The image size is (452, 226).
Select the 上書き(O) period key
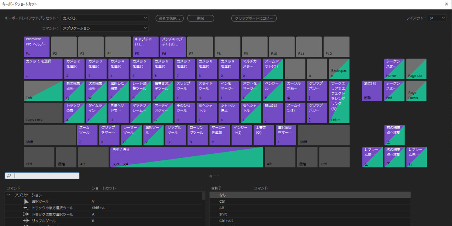[264, 135]
